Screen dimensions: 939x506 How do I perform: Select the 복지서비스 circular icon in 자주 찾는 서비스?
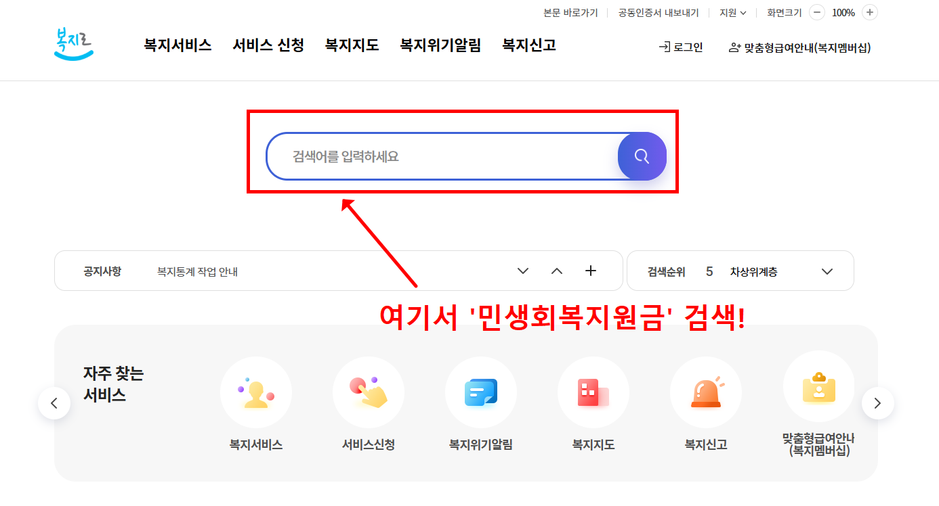coord(255,392)
